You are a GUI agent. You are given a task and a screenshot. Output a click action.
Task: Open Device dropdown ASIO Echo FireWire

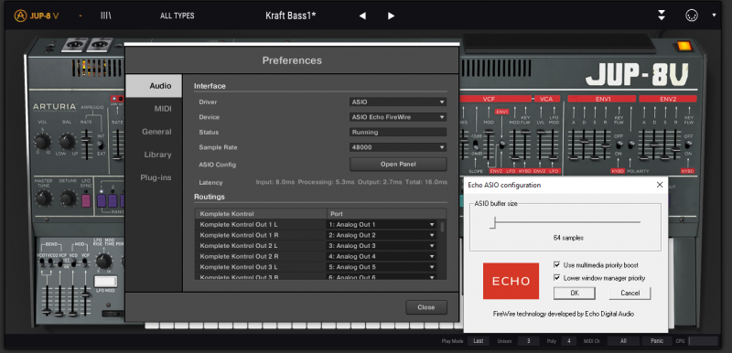point(398,117)
